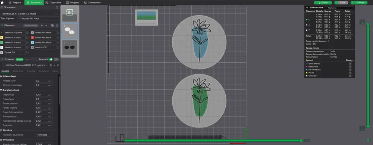Save the current process preset
Image resolution: width=373 pixels, height=145 pixels.
click(51, 65)
